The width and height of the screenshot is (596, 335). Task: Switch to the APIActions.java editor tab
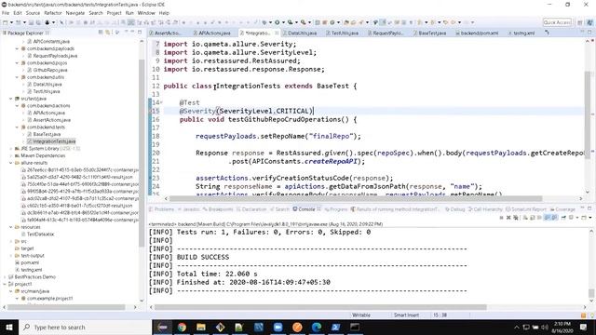point(211,33)
